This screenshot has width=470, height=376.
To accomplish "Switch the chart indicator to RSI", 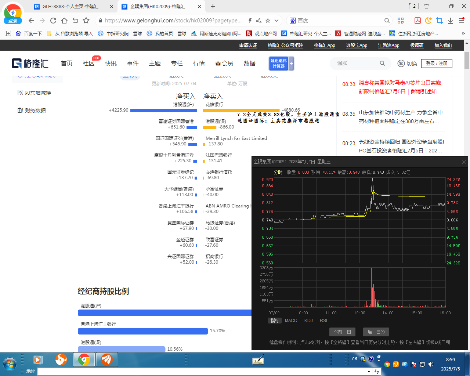I will [323, 321].
